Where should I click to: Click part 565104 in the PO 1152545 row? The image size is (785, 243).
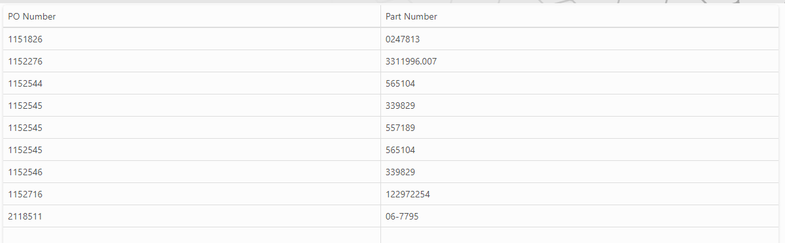(x=400, y=150)
